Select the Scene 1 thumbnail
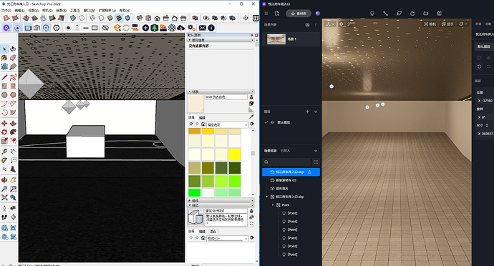 pyautogui.click(x=276, y=39)
